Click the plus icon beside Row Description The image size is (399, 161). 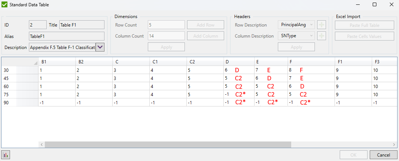click(322, 25)
